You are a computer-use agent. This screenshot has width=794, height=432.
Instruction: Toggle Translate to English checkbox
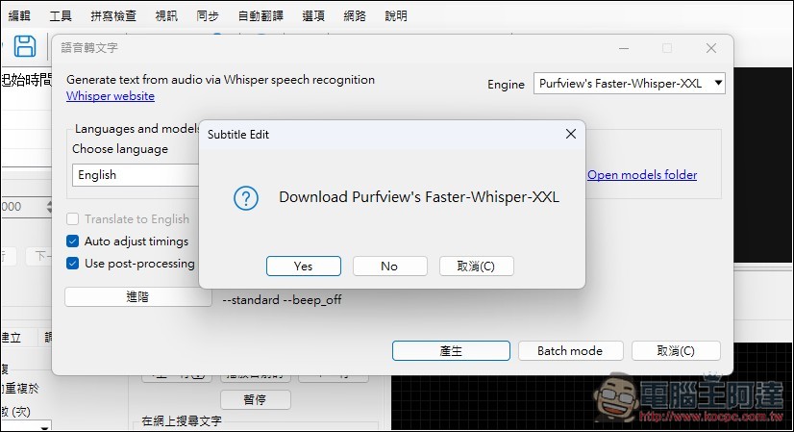[x=72, y=219]
